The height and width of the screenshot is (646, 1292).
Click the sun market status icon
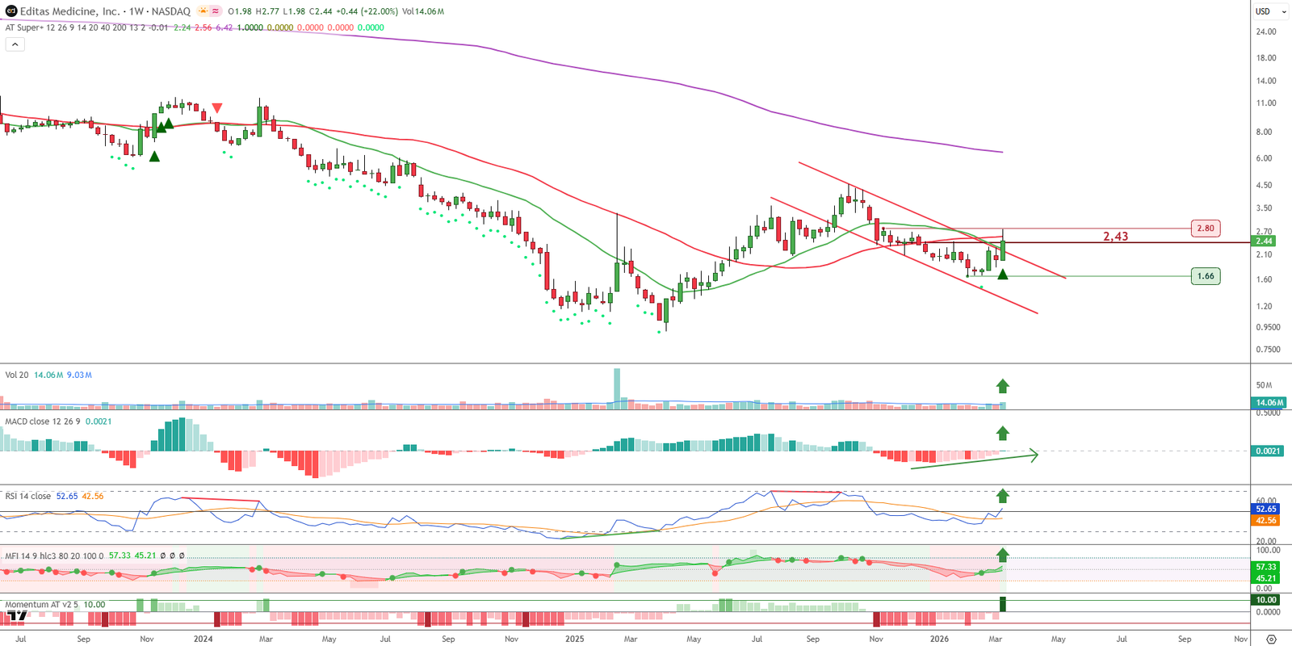click(x=203, y=11)
